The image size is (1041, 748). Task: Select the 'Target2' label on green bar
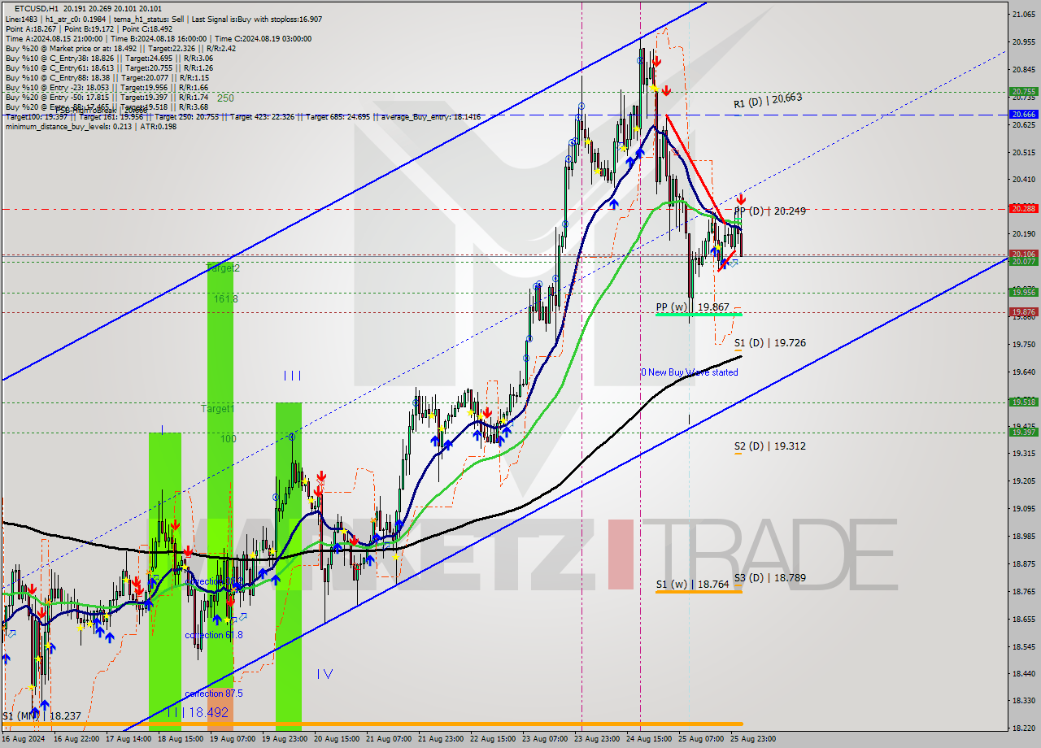223,267
